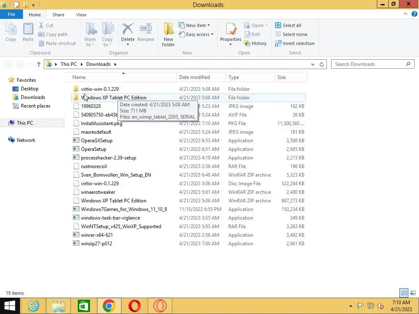Open the Help question mark icon
The image size is (419, 314).
[414, 14]
